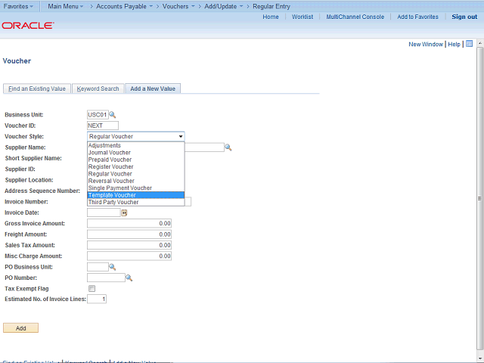The height and width of the screenshot is (363, 484).
Task: Choose Prepaid Voucher option
Action: [x=136, y=160]
